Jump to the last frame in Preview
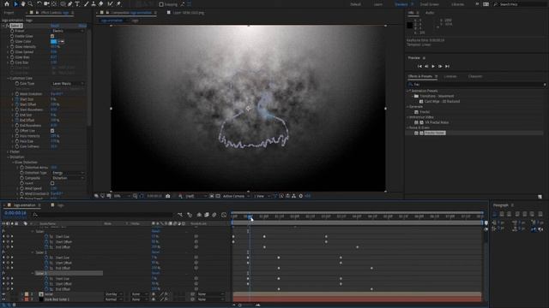The height and width of the screenshot is (308, 549). pyautogui.click(x=447, y=66)
